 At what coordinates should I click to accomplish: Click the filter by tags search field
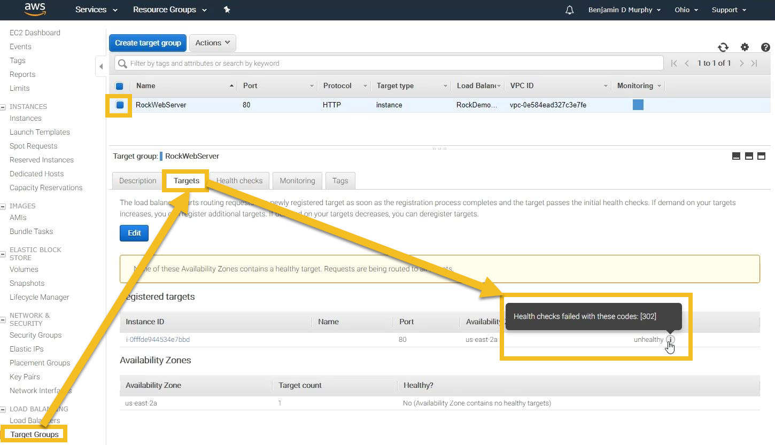click(x=389, y=63)
